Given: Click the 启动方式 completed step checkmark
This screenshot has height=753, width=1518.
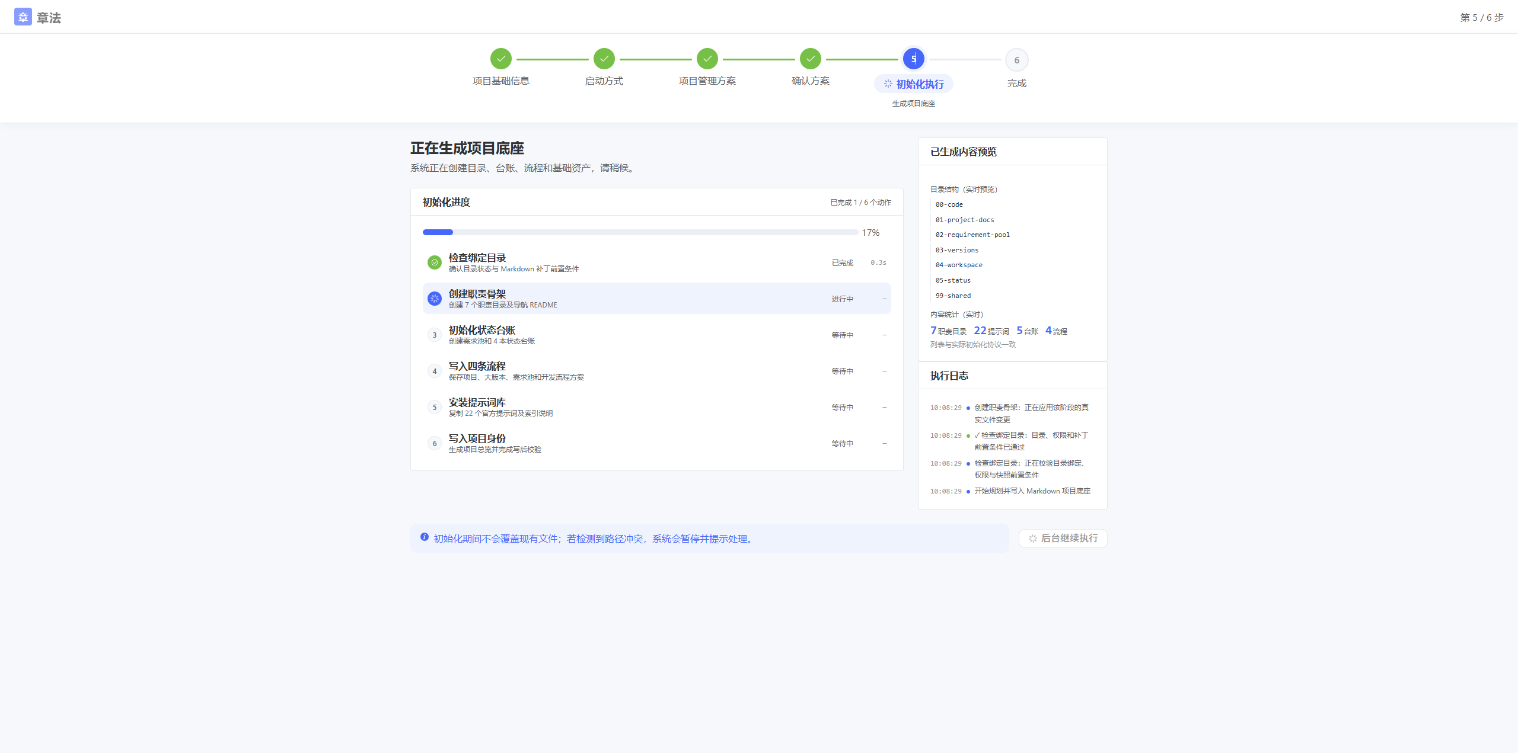Looking at the screenshot, I should [604, 59].
